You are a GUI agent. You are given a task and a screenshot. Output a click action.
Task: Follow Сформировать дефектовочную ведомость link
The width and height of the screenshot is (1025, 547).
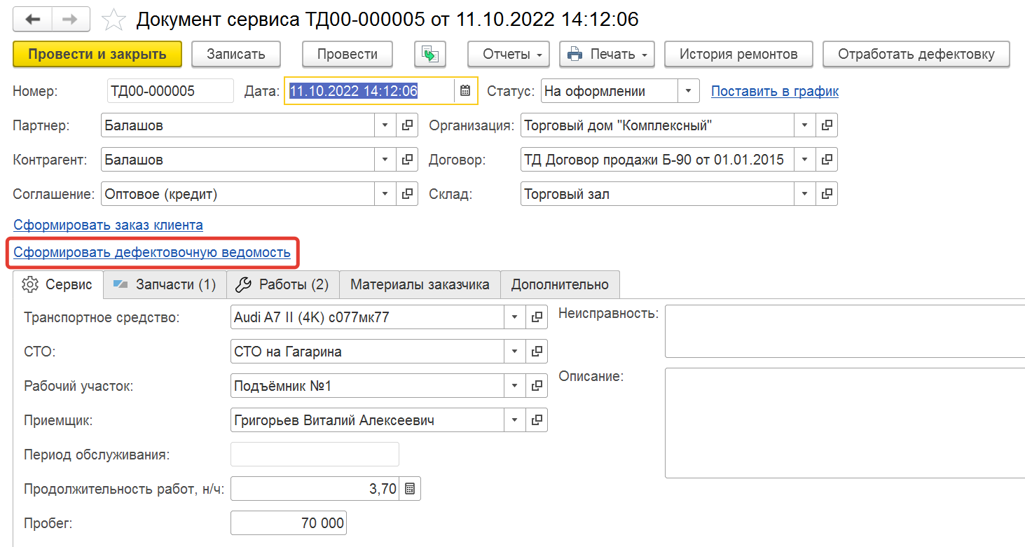(x=152, y=252)
